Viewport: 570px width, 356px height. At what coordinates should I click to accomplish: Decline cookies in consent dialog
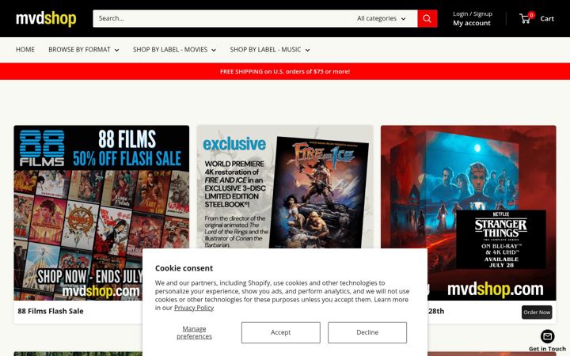click(x=367, y=332)
